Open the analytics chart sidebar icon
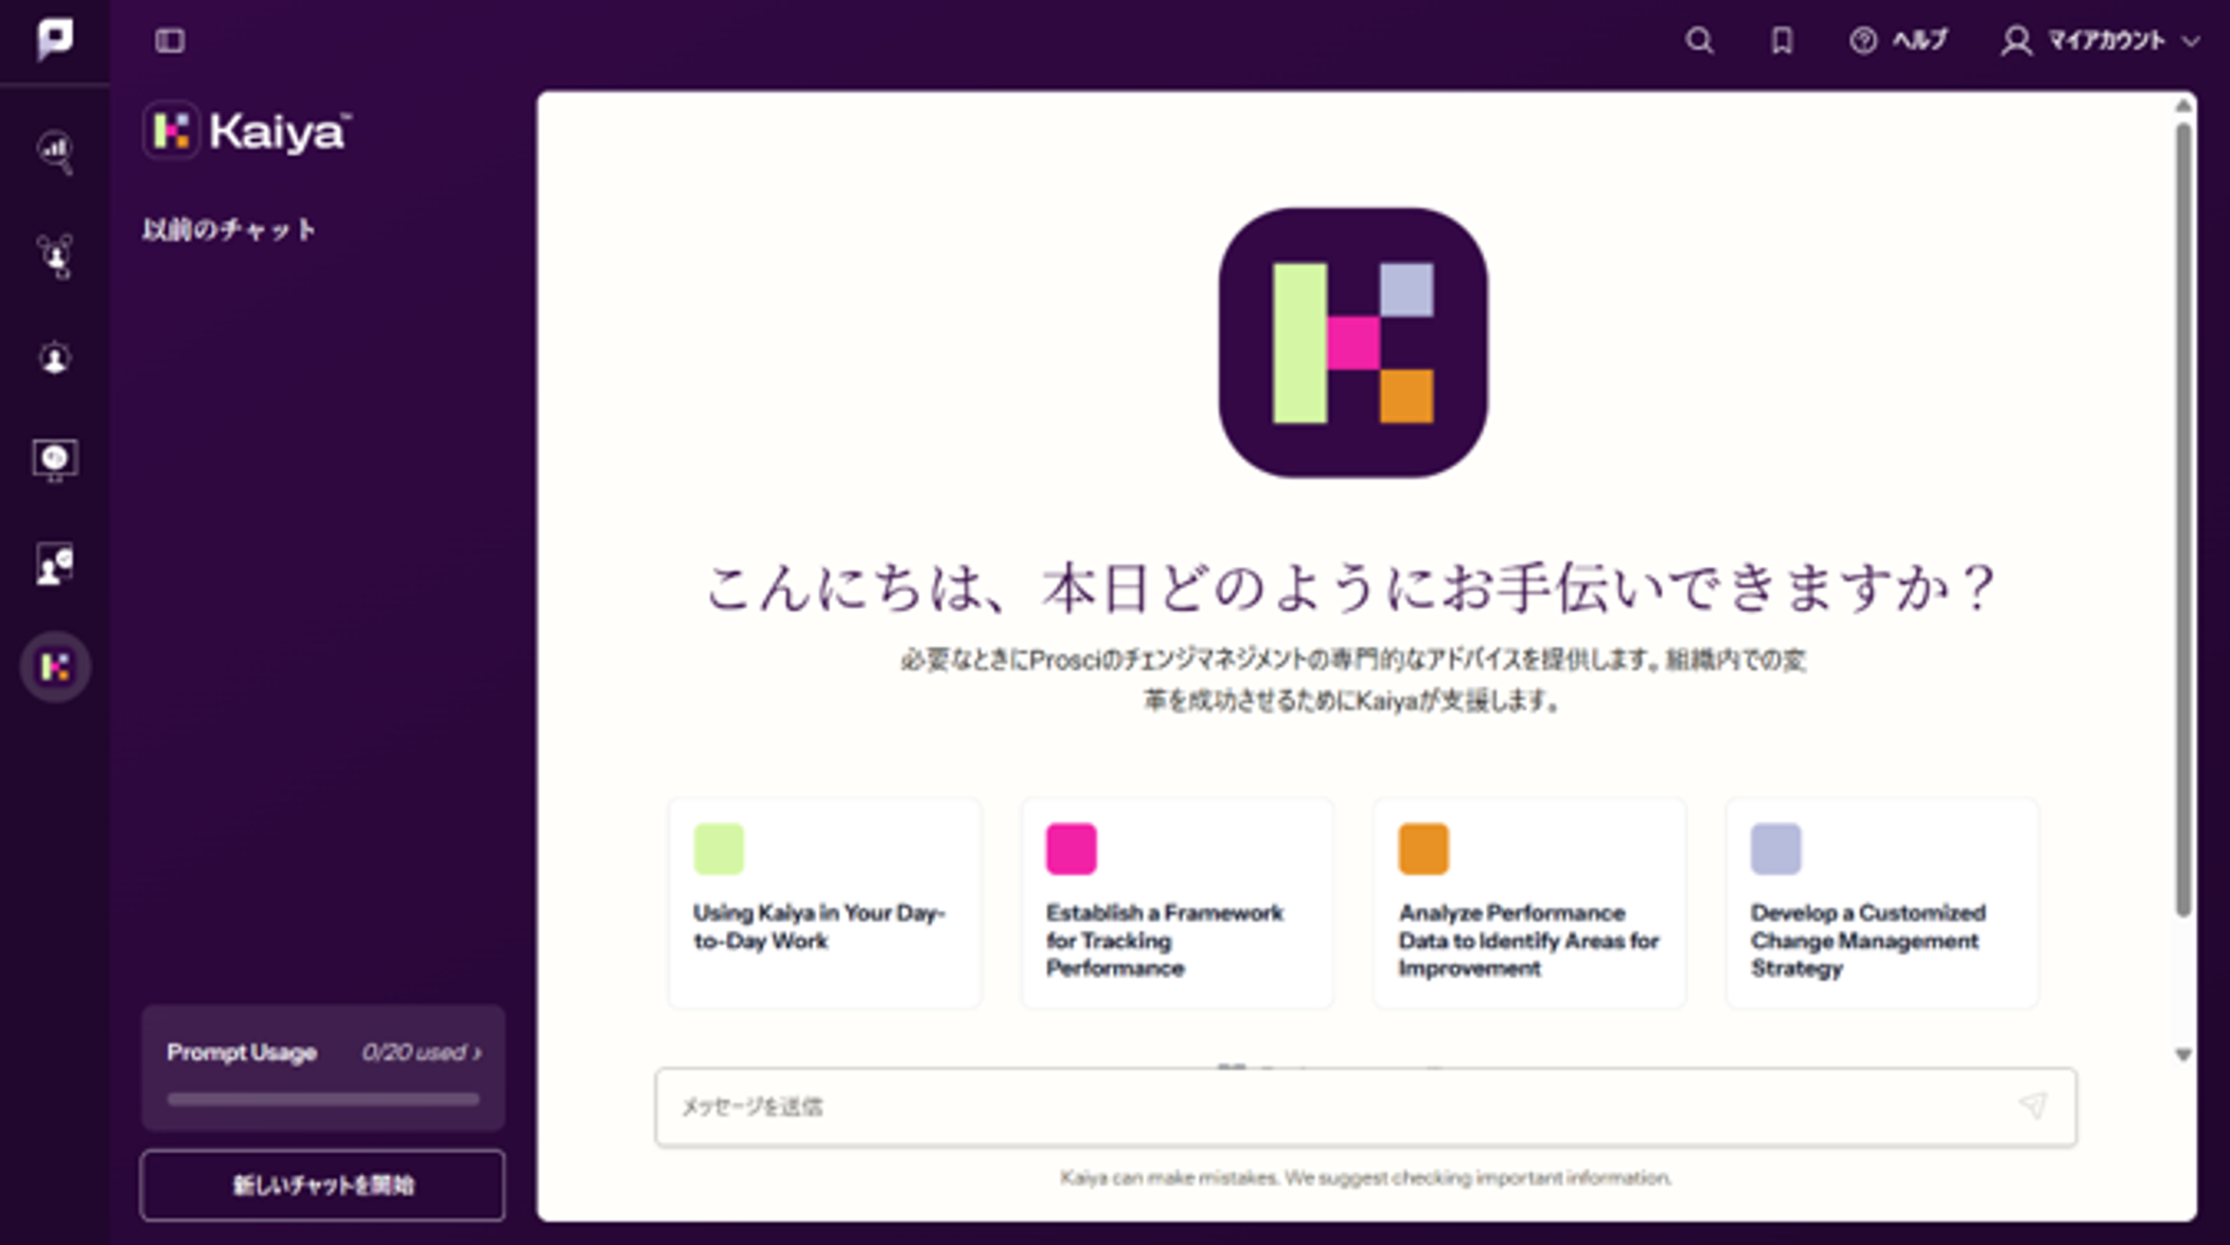Viewport: 2230px width, 1245px height. click(x=55, y=151)
